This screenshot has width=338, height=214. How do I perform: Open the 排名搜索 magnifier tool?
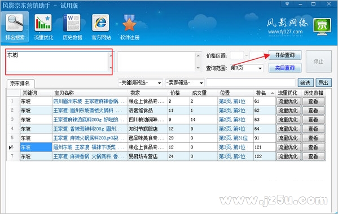pyautogui.click(x=15, y=27)
